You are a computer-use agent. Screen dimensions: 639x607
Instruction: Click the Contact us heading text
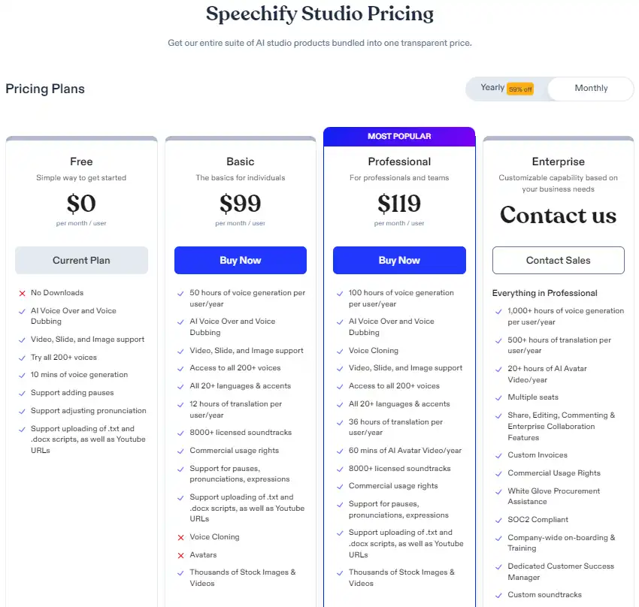[x=559, y=215]
